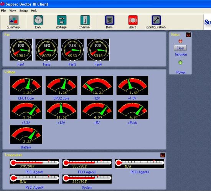Click the Fan2 label

46,64
